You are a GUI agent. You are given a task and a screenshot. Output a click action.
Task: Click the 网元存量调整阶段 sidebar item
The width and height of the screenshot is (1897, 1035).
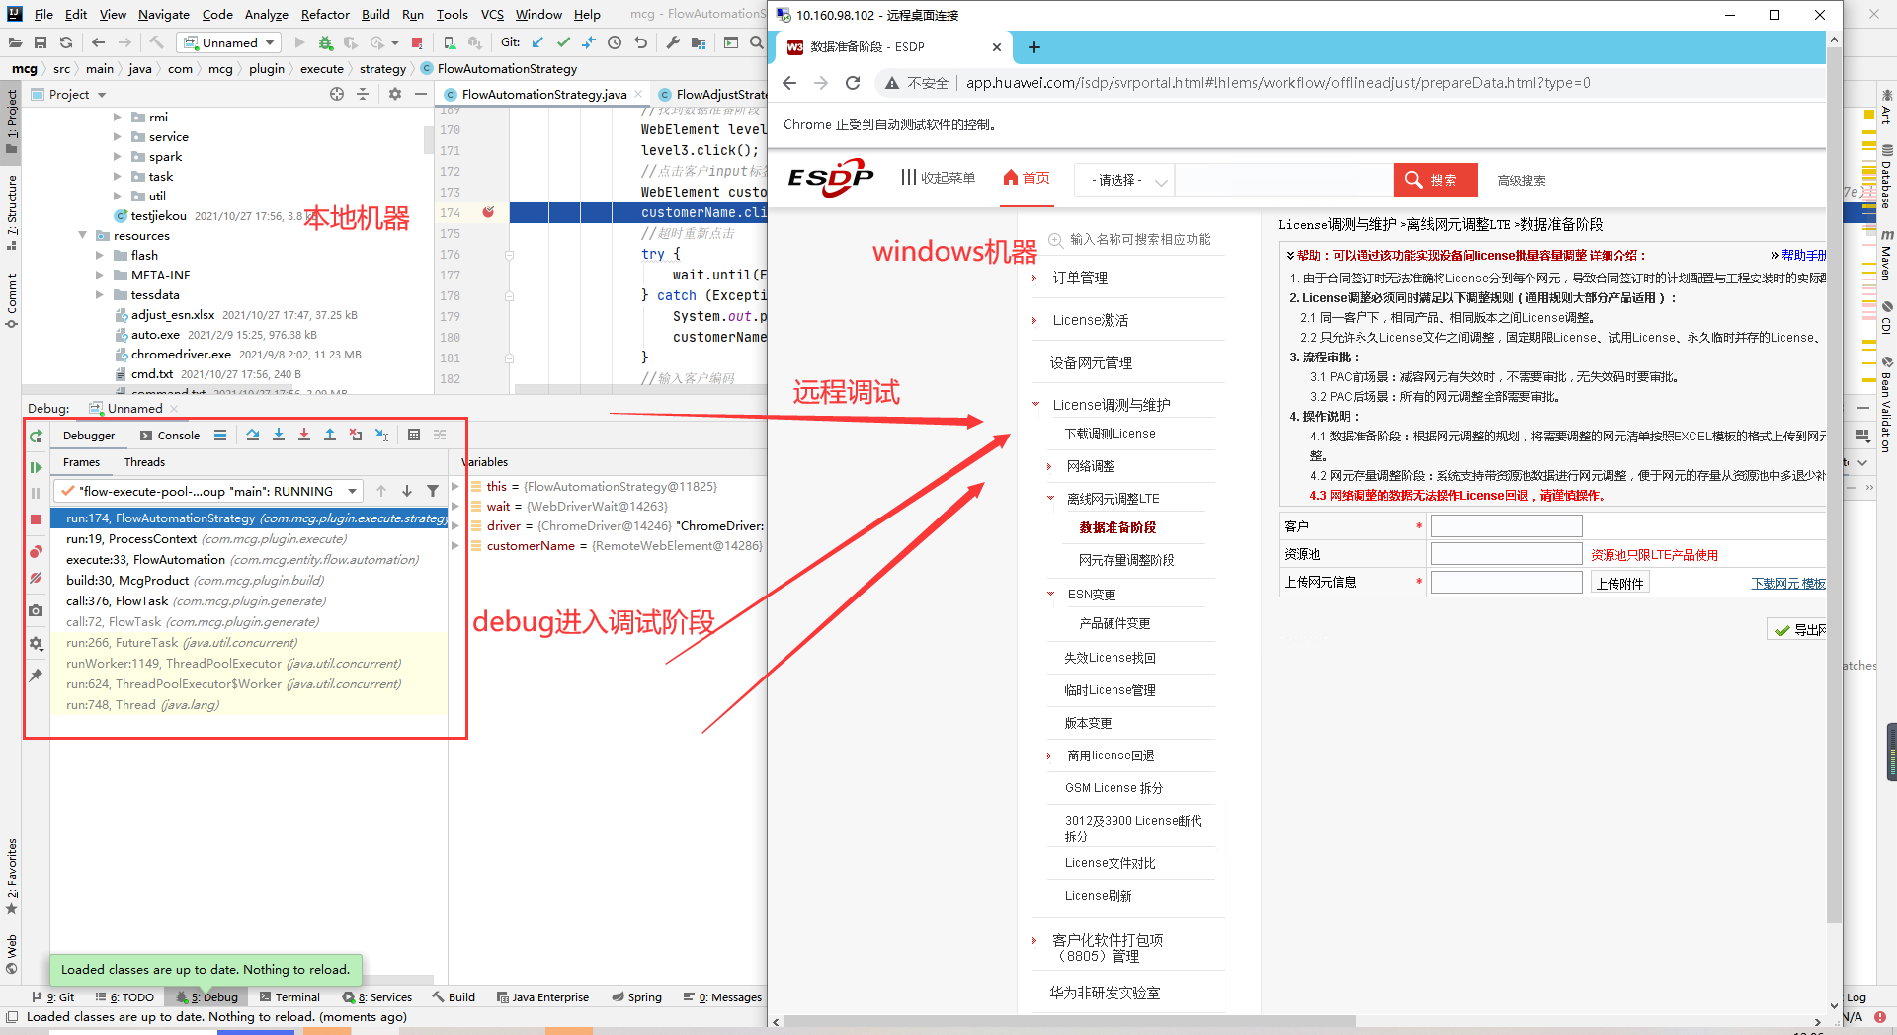click(x=1126, y=560)
